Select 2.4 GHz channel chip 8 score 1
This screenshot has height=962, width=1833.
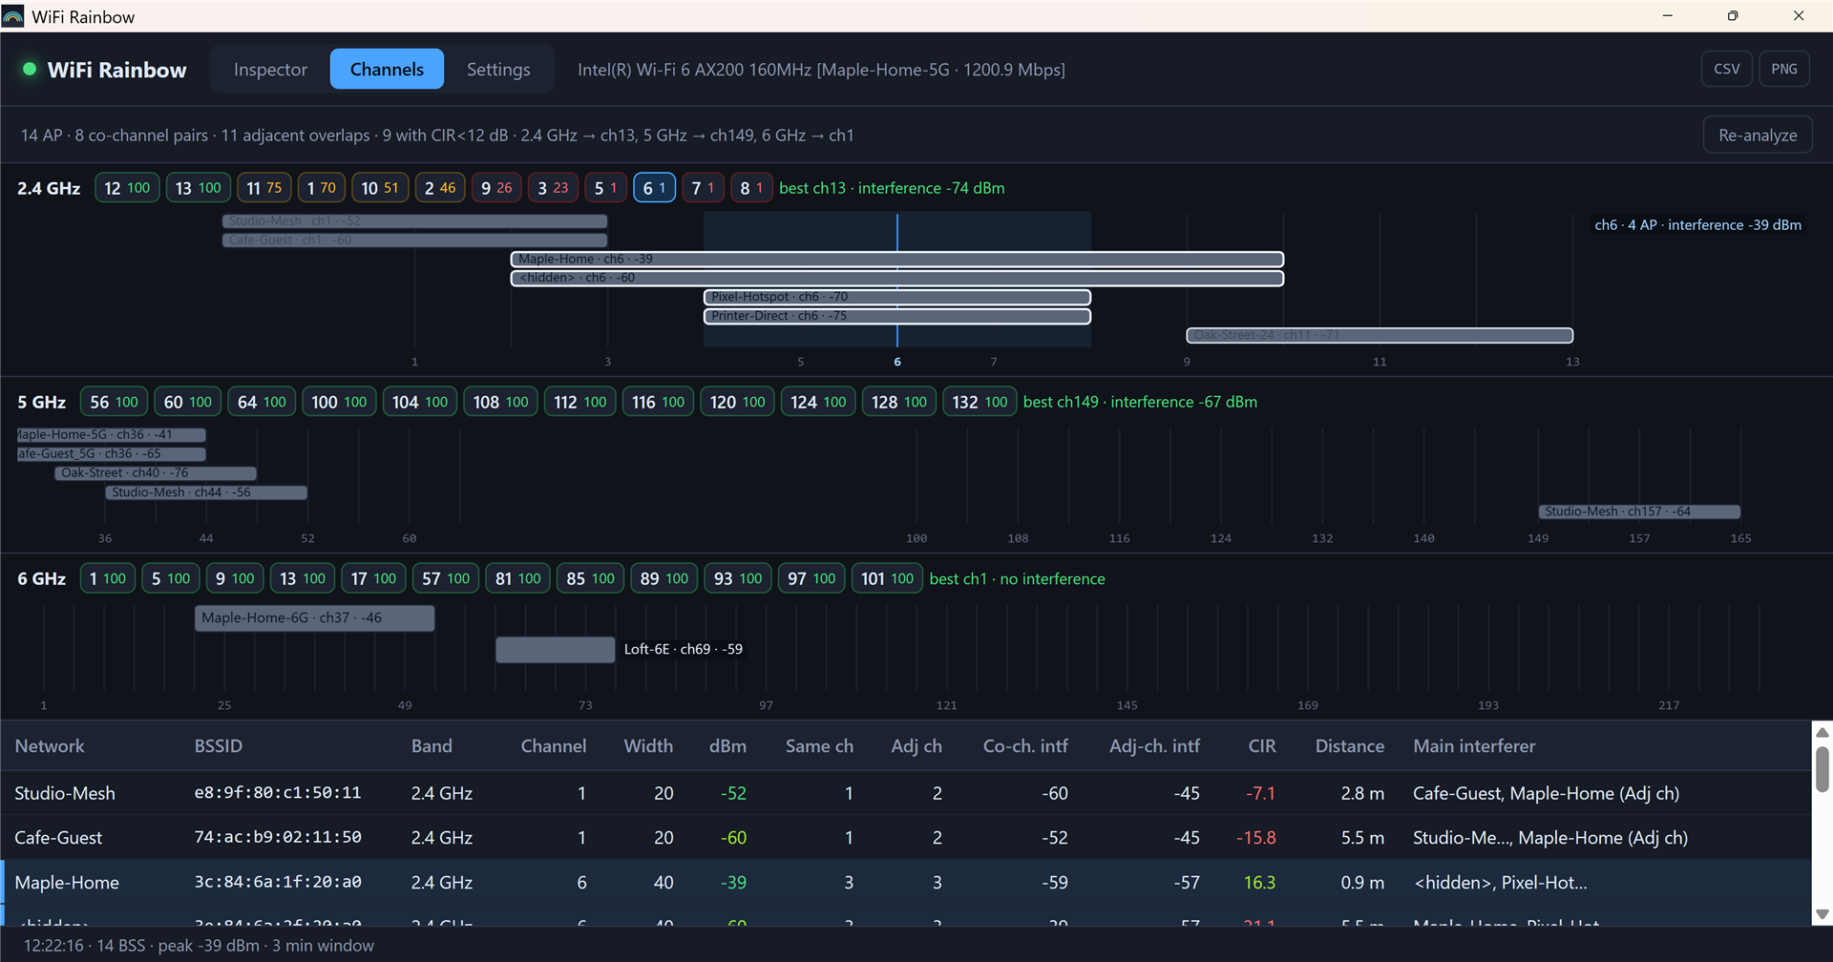751,188
